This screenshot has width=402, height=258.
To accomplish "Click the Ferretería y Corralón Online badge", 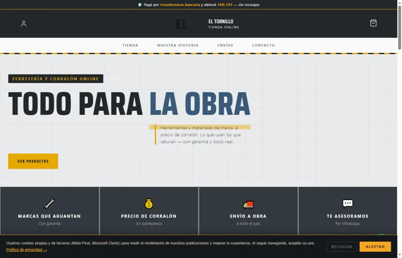I will (56, 79).
